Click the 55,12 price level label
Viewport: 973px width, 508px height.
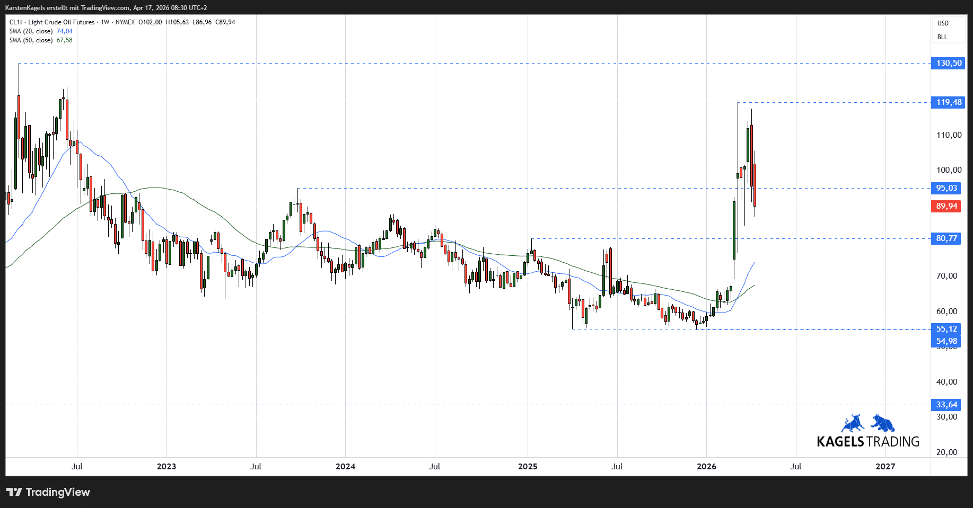click(x=946, y=329)
